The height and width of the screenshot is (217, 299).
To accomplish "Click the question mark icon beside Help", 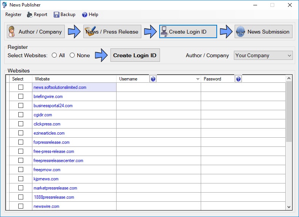I will 85,15.
